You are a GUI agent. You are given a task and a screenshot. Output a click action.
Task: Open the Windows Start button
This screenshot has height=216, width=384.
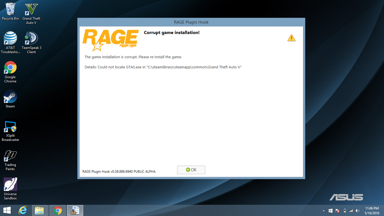tap(7, 210)
